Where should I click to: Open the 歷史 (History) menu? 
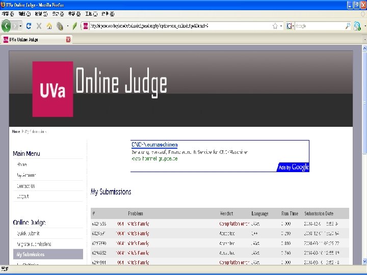(58, 14)
